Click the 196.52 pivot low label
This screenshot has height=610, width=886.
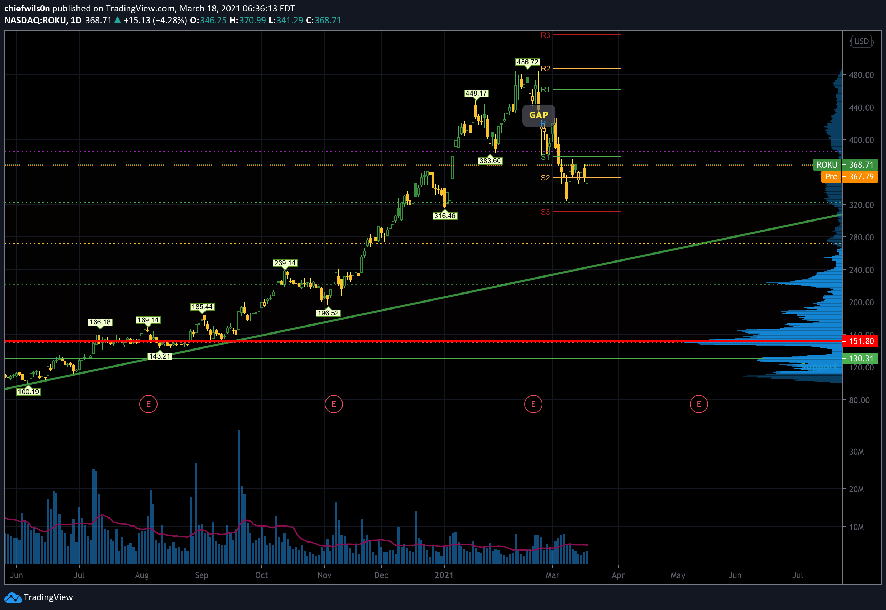click(328, 313)
